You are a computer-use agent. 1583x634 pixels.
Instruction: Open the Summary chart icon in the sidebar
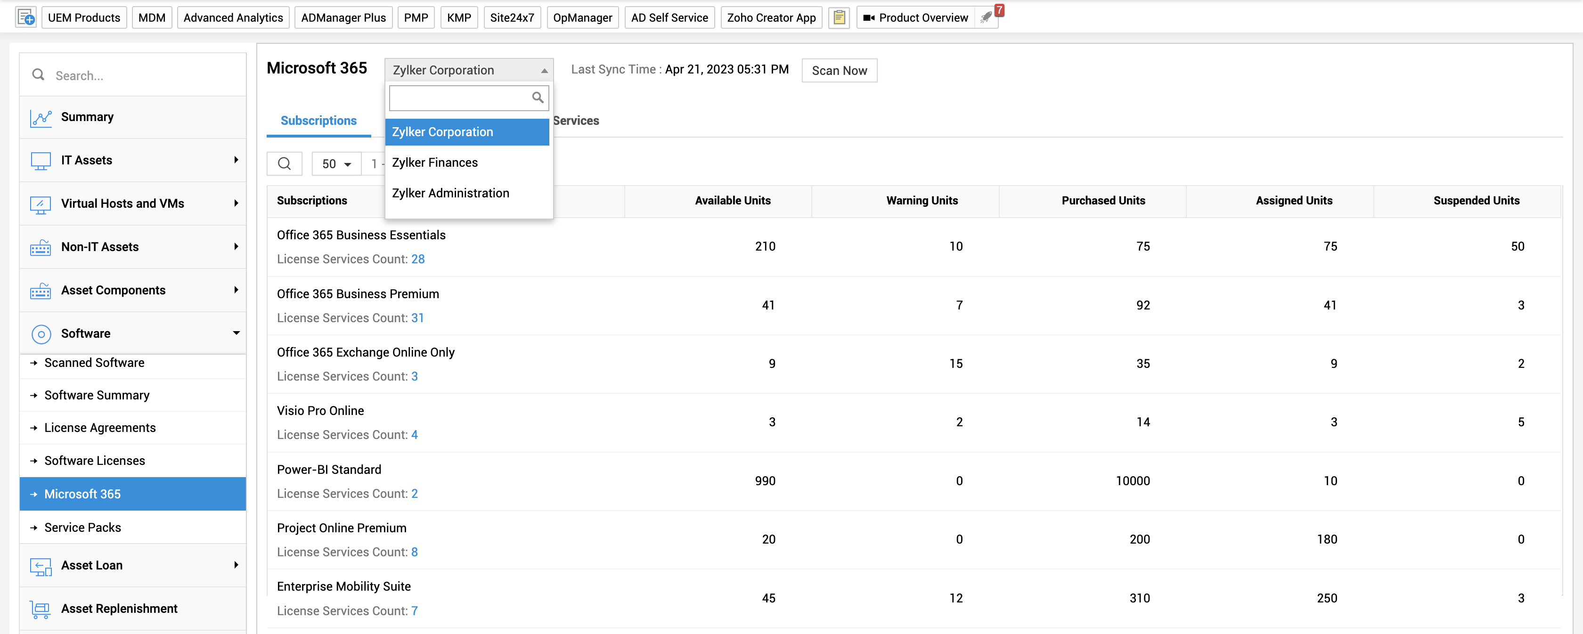pyautogui.click(x=41, y=117)
